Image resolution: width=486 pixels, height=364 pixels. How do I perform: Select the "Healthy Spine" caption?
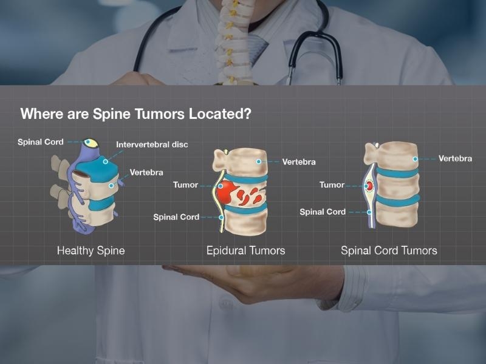91,251
